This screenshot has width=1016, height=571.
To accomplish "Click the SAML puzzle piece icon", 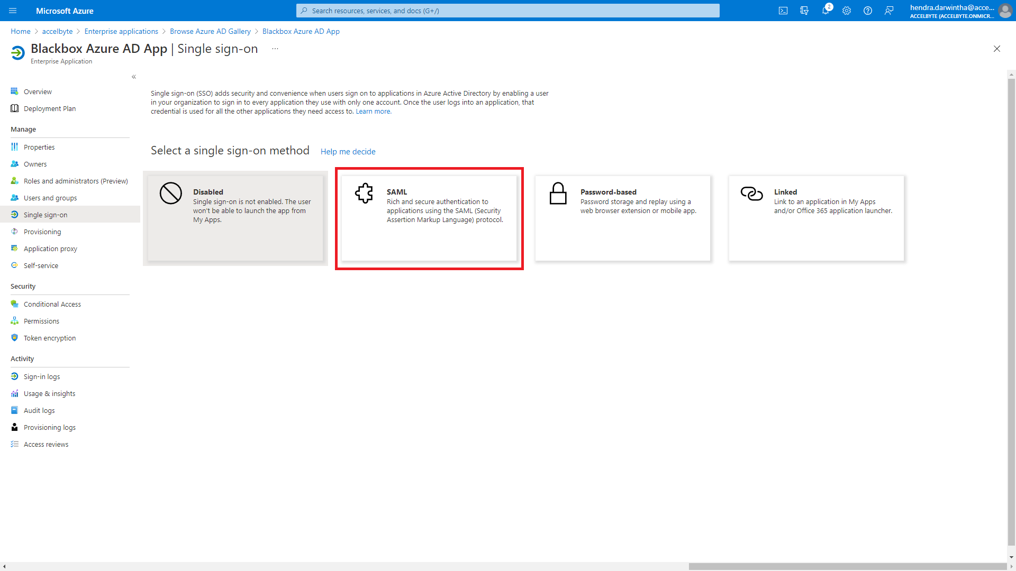I will click(x=364, y=193).
